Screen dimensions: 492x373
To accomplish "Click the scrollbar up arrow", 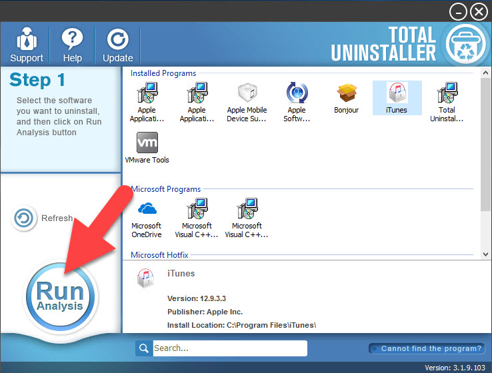I will [x=485, y=73].
